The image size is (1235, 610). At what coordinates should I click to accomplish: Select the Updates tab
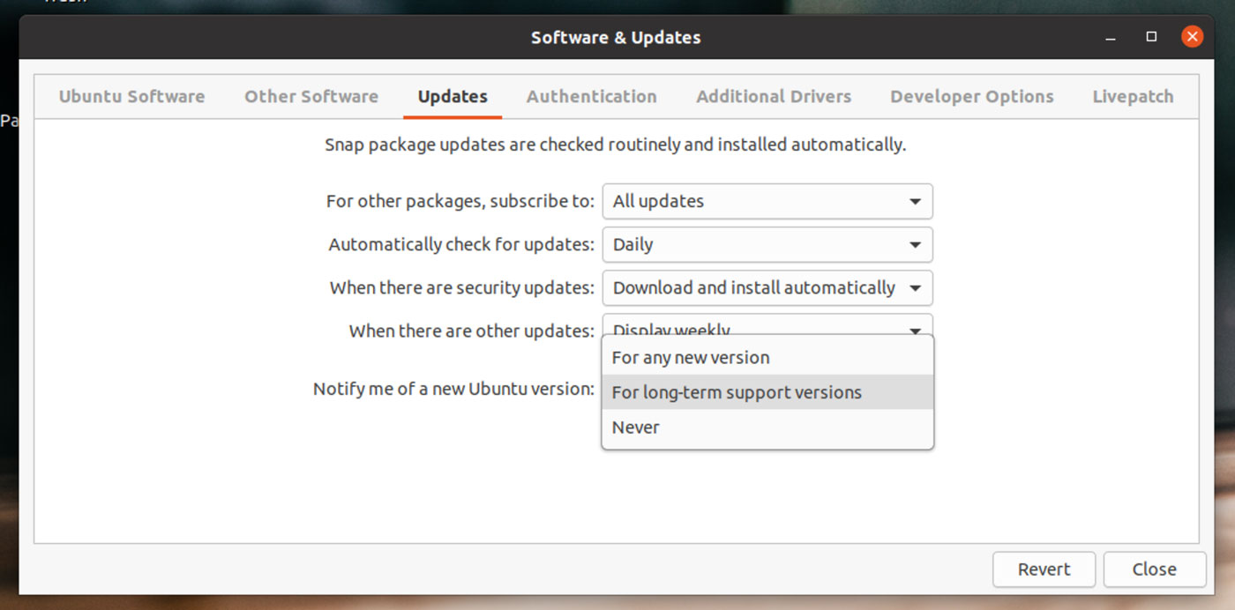point(453,97)
